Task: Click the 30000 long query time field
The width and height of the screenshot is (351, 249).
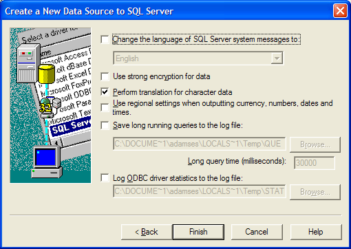Action: 315,163
